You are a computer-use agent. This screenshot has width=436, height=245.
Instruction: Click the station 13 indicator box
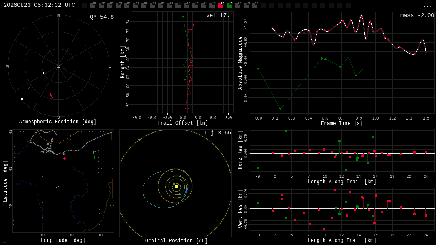195,5
